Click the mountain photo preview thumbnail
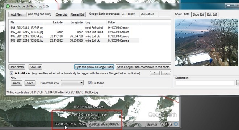 pos(206,42)
